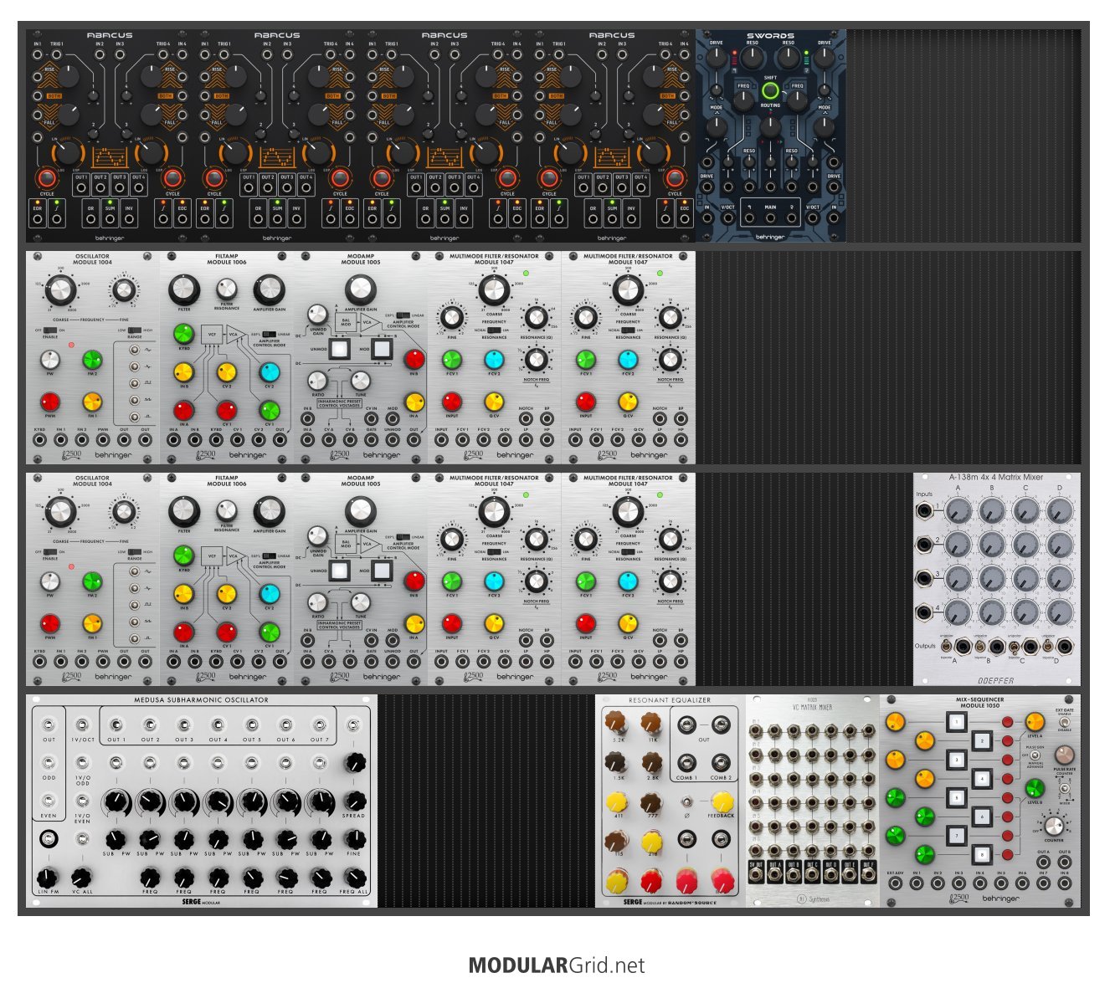Click input jack 4 on A-138m Matrix Mixer
The height and width of the screenshot is (983, 1115).
click(x=924, y=612)
